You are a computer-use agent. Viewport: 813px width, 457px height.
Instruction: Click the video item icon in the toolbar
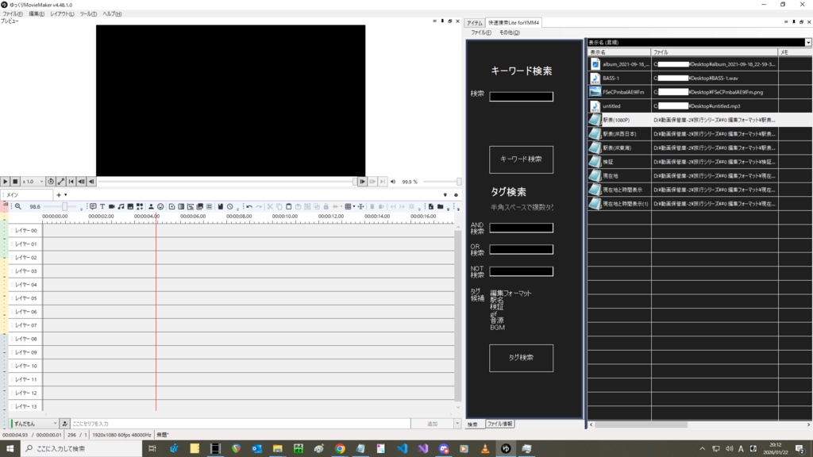[111, 206]
